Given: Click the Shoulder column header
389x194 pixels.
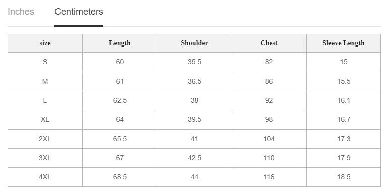Looking at the screenshot, I should coord(195,43).
